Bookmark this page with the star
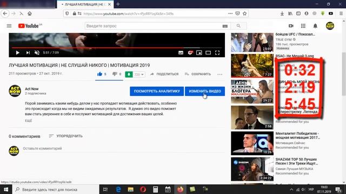 [245, 13]
